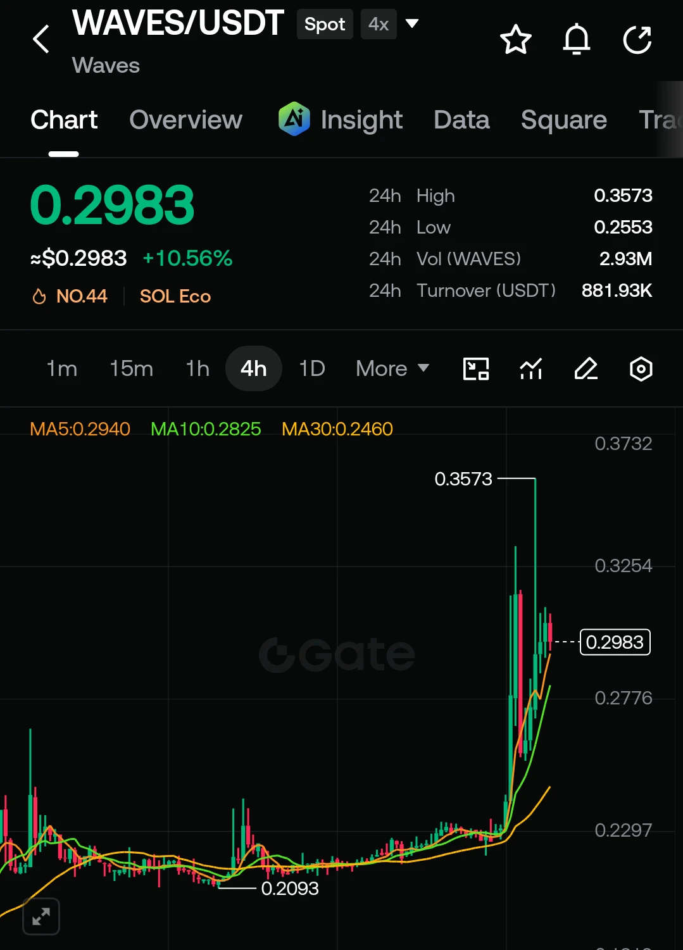Tap the 0.2297 price axis label
Image resolution: width=683 pixels, height=950 pixels.
[x=623, y=830]
